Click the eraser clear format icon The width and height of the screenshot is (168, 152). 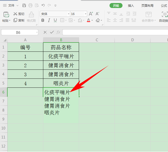[98, 20]
